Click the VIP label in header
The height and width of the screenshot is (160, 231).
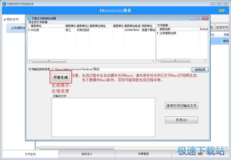[x=221, y=10]
